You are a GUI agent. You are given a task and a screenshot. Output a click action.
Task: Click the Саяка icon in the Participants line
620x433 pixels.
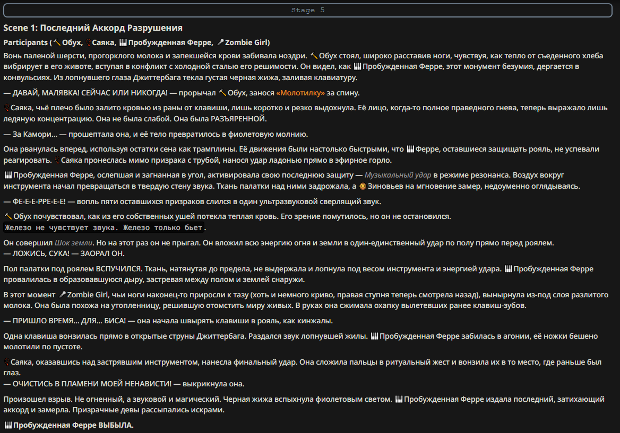[x=88, y=42]
